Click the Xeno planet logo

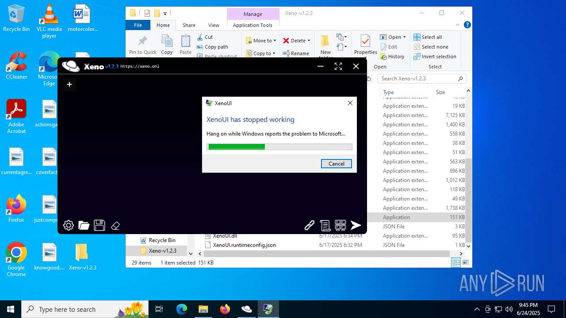71,66
